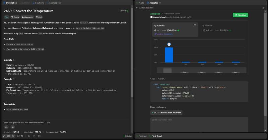Click the 'return output' code line
Image resolution: width=268 pixels, height=140 pixels.
click(x=169, y=99)
